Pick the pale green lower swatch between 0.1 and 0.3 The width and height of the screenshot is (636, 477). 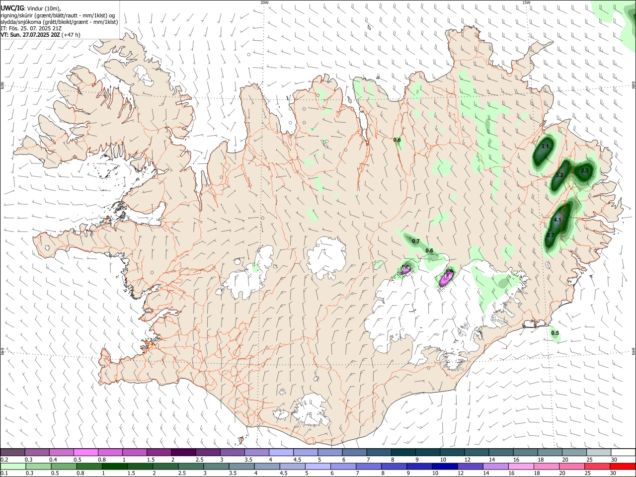click(13, 466)
